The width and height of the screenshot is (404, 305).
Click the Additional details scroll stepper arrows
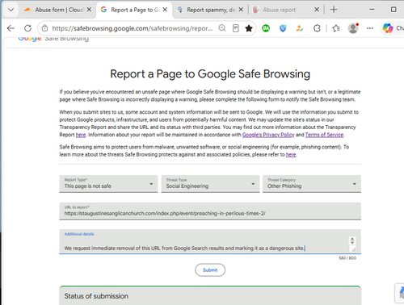pyautogui.click(x=352, y=240)
